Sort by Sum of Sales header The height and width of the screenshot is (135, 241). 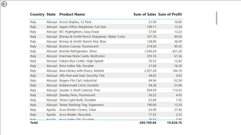(145, 14)
